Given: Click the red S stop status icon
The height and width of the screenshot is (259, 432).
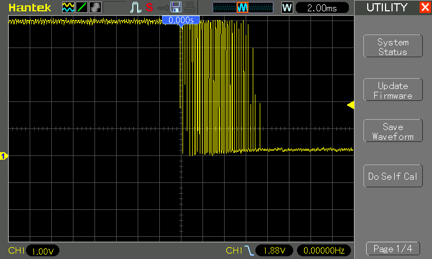Looking at the screenshot, I should pyautogui.click(x=150, y=8).
